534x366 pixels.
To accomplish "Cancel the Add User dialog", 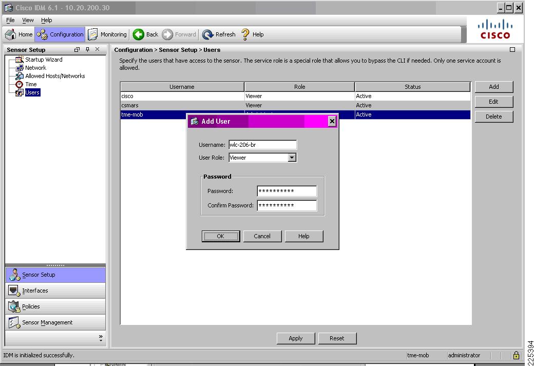I will [x=262, y=236].
